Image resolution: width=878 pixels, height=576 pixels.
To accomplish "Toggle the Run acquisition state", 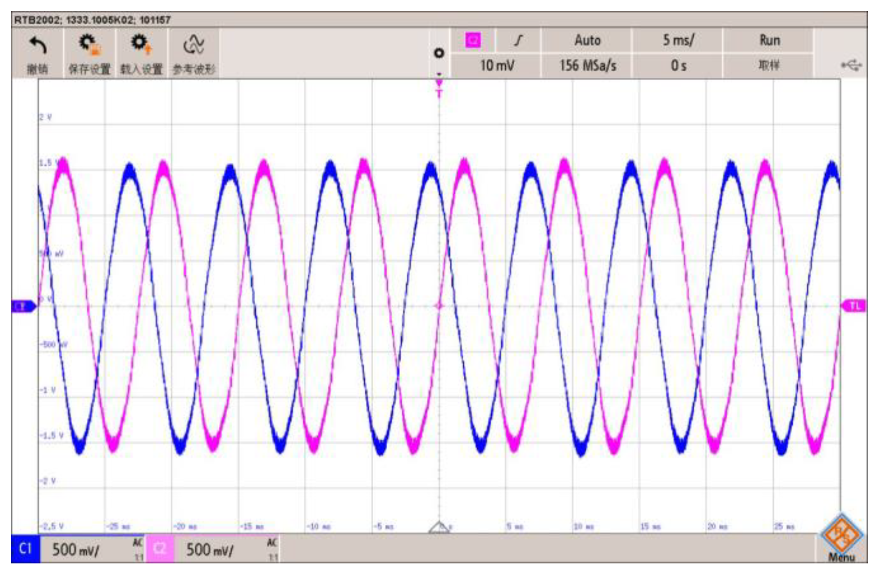I will coord(769,41).
